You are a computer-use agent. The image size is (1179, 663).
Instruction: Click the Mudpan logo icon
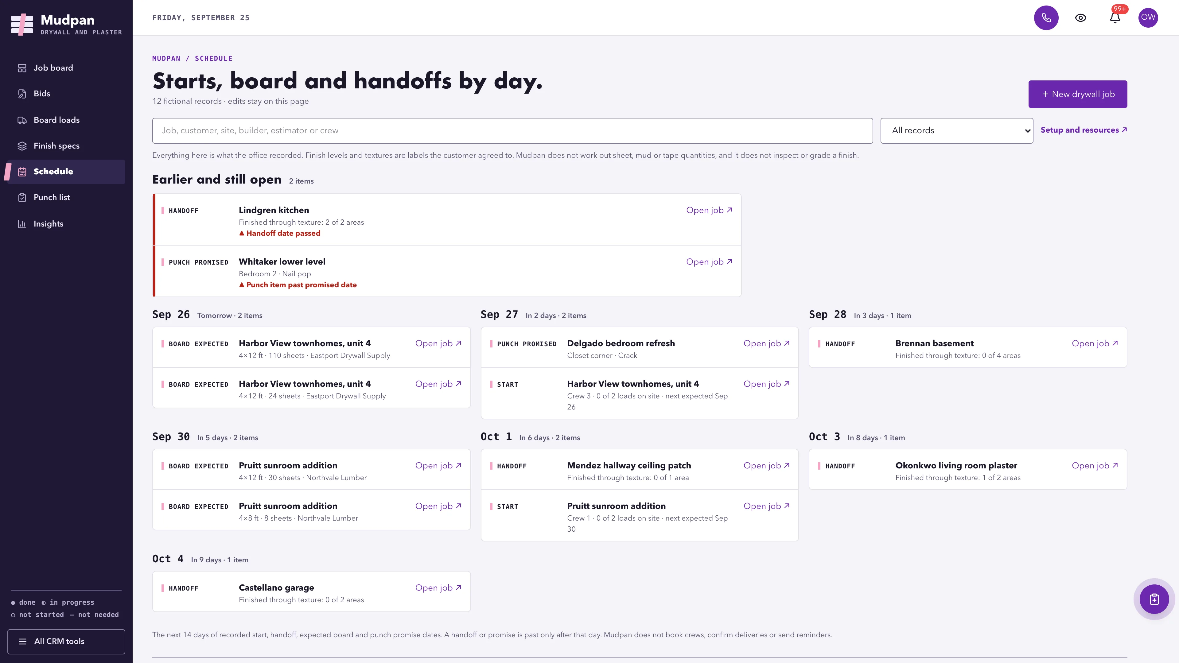[22, 25]
